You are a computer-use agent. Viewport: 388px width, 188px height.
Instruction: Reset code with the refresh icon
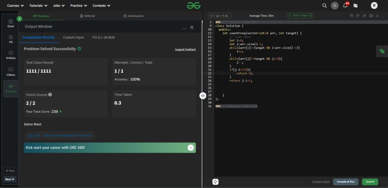tap(371, 16)
